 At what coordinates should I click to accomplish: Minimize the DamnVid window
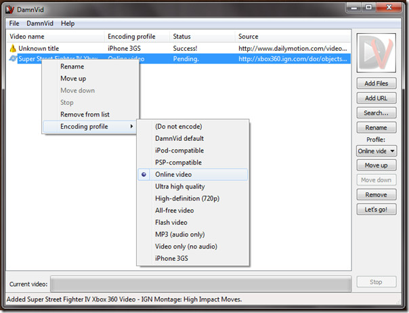354,7
